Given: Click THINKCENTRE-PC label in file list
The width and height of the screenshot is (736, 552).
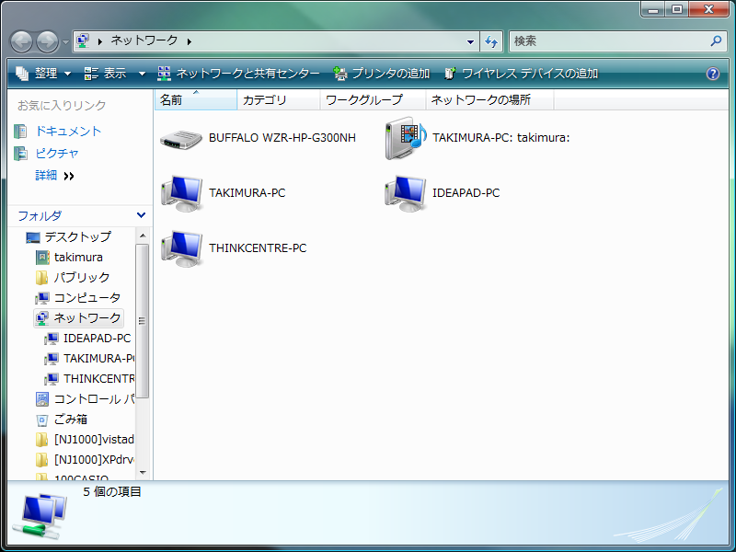Looking at the screenshot, I should (x=258, y=247).
